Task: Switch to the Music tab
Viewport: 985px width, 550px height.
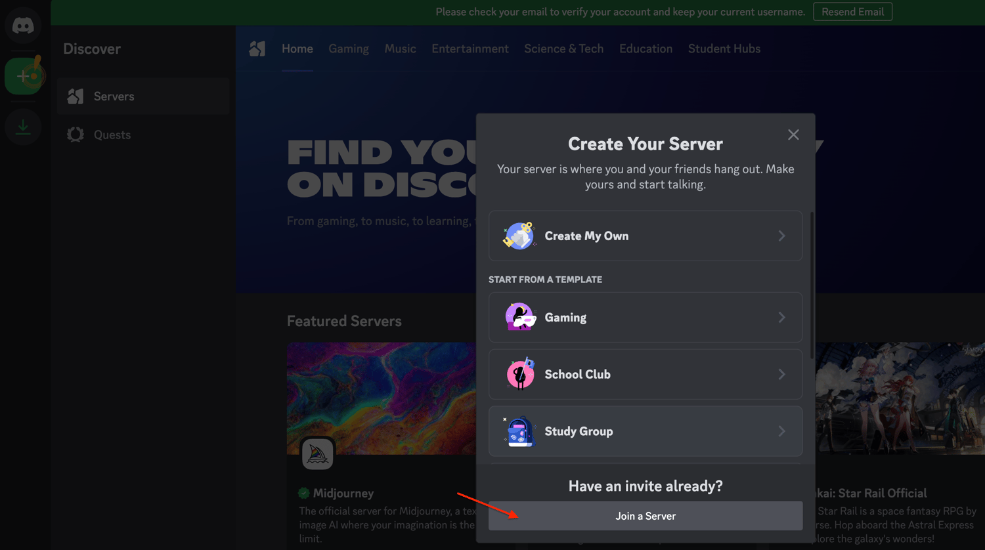Action: coord(400,48)
